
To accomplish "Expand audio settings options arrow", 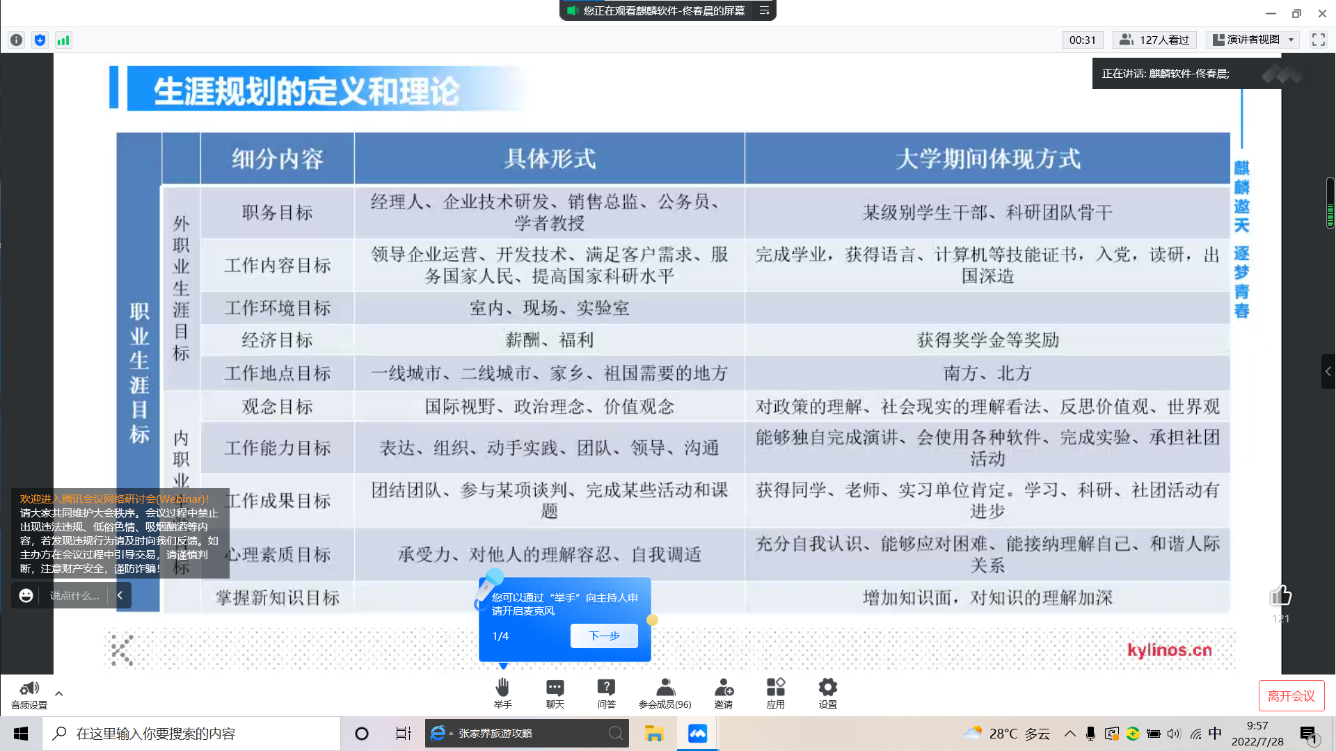I will pos(59,693).
